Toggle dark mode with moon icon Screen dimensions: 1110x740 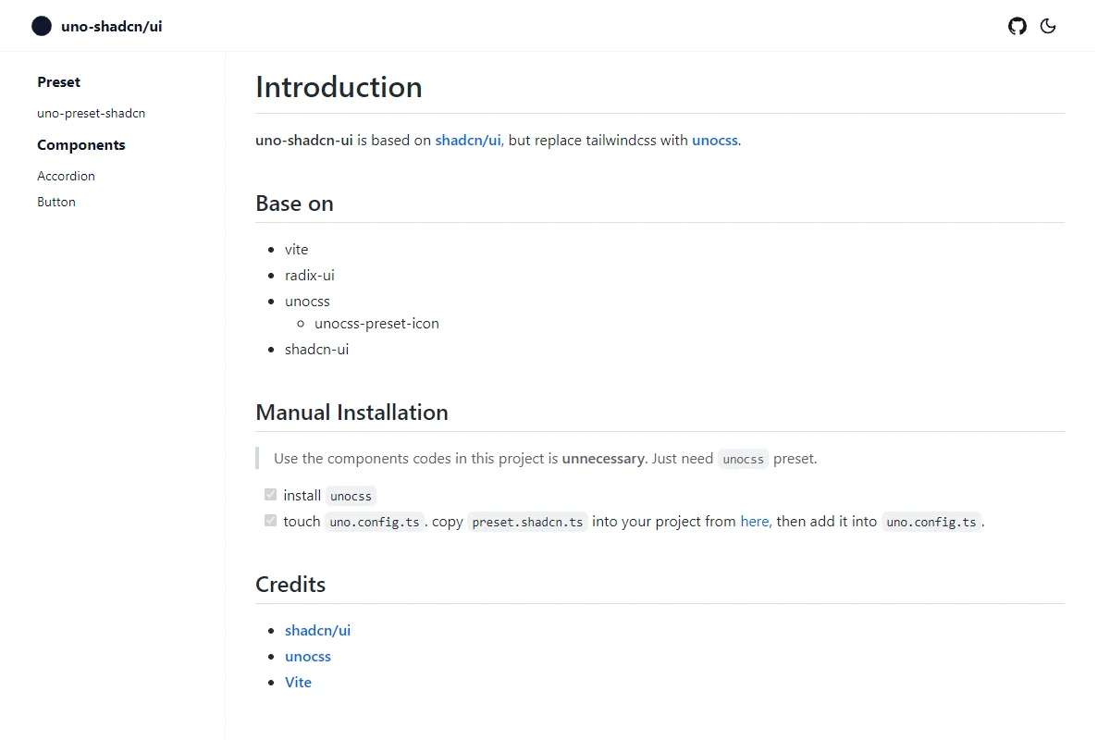1048,26
